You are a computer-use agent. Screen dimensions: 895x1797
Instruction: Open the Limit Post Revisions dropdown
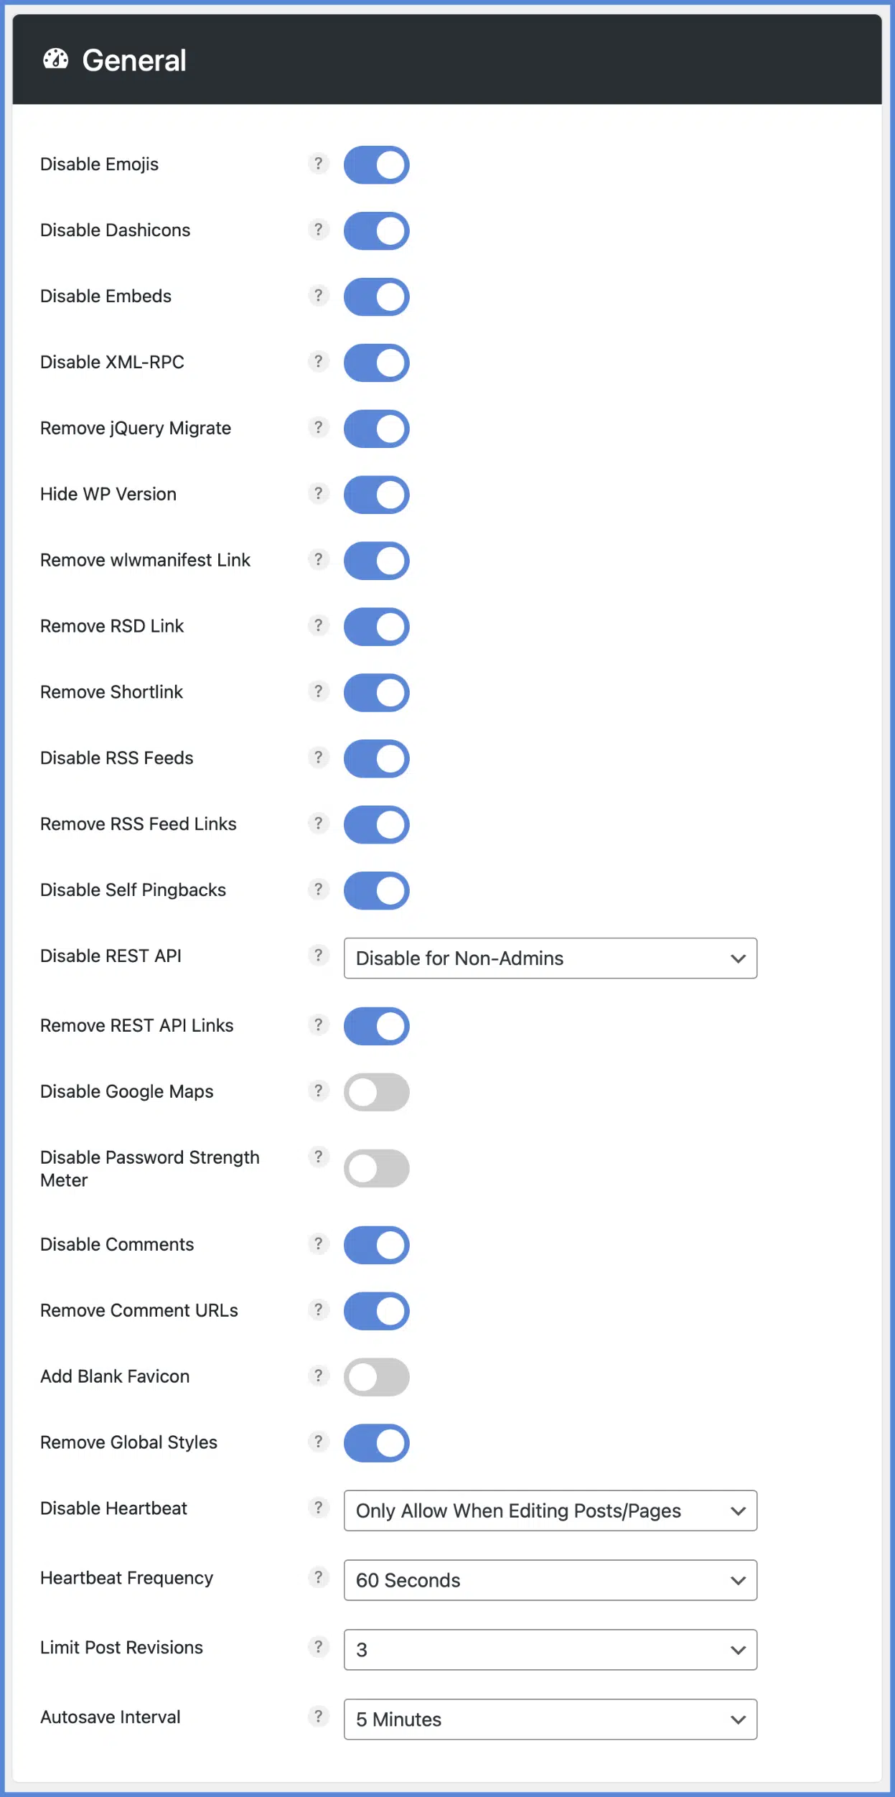(x=550, y=1650)
